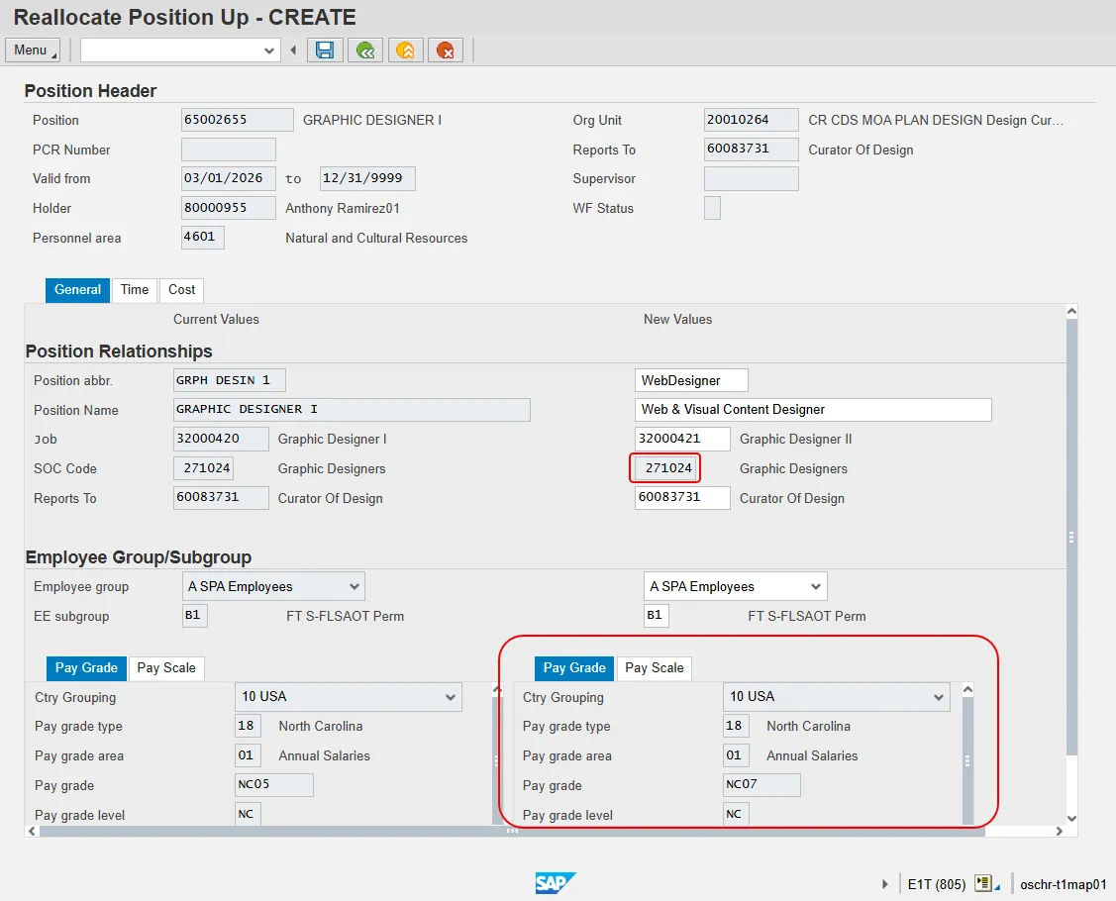1116x901 pixels.
Task: Expand status bar with the triangle arrow
Action: click(885, 884)
